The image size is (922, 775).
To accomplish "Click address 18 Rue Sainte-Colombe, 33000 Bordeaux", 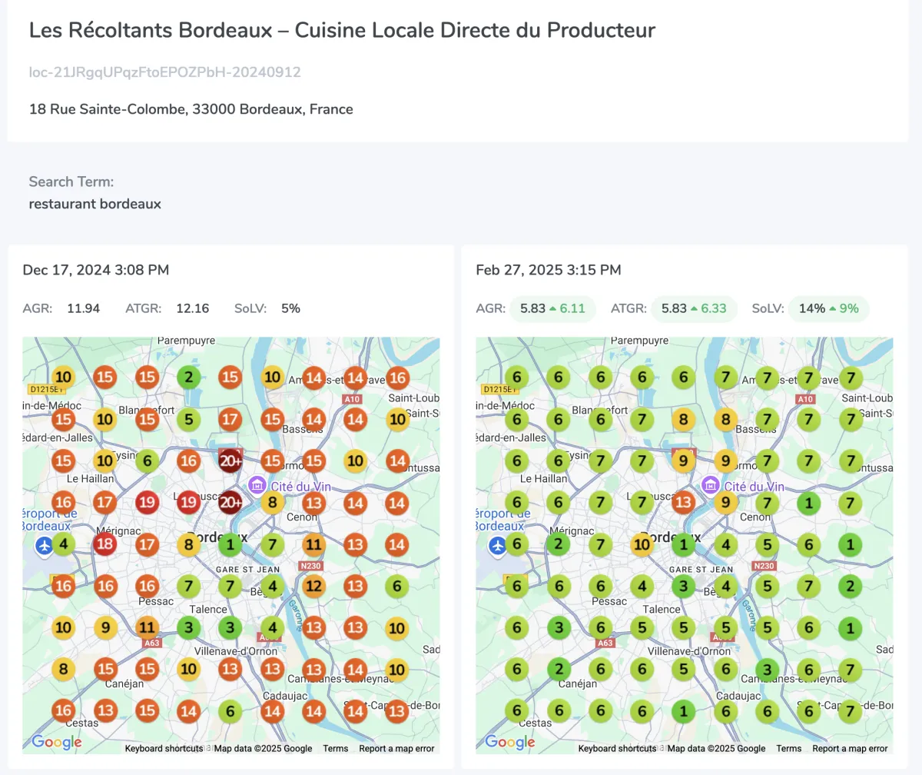I will pos(191,109).
